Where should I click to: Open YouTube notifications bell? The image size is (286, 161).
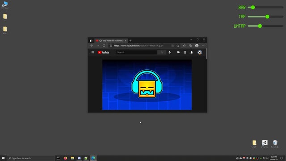point(192,52)
